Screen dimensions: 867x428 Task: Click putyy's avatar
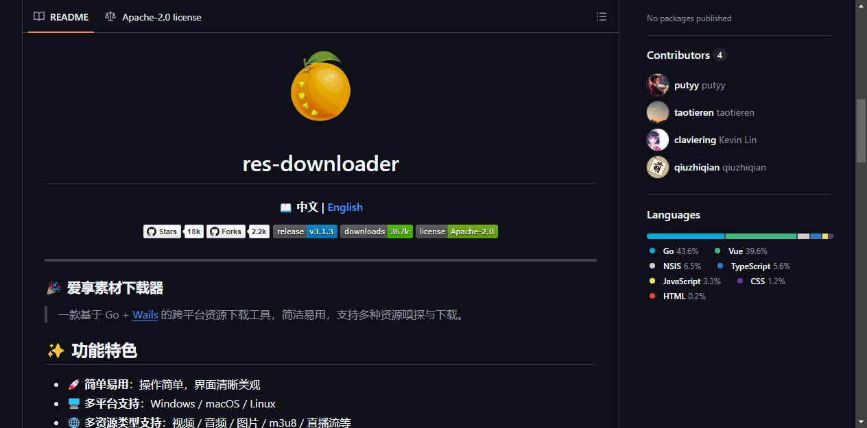[658, 85]
